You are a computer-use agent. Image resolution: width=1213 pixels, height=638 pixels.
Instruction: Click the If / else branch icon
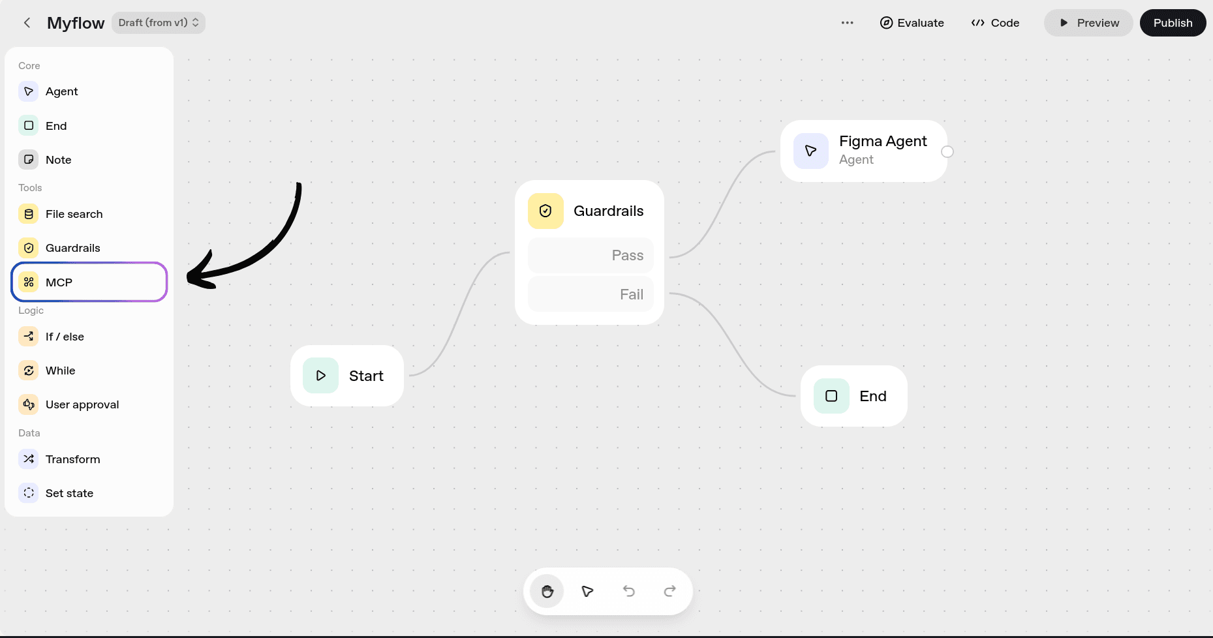pos(29,337)
